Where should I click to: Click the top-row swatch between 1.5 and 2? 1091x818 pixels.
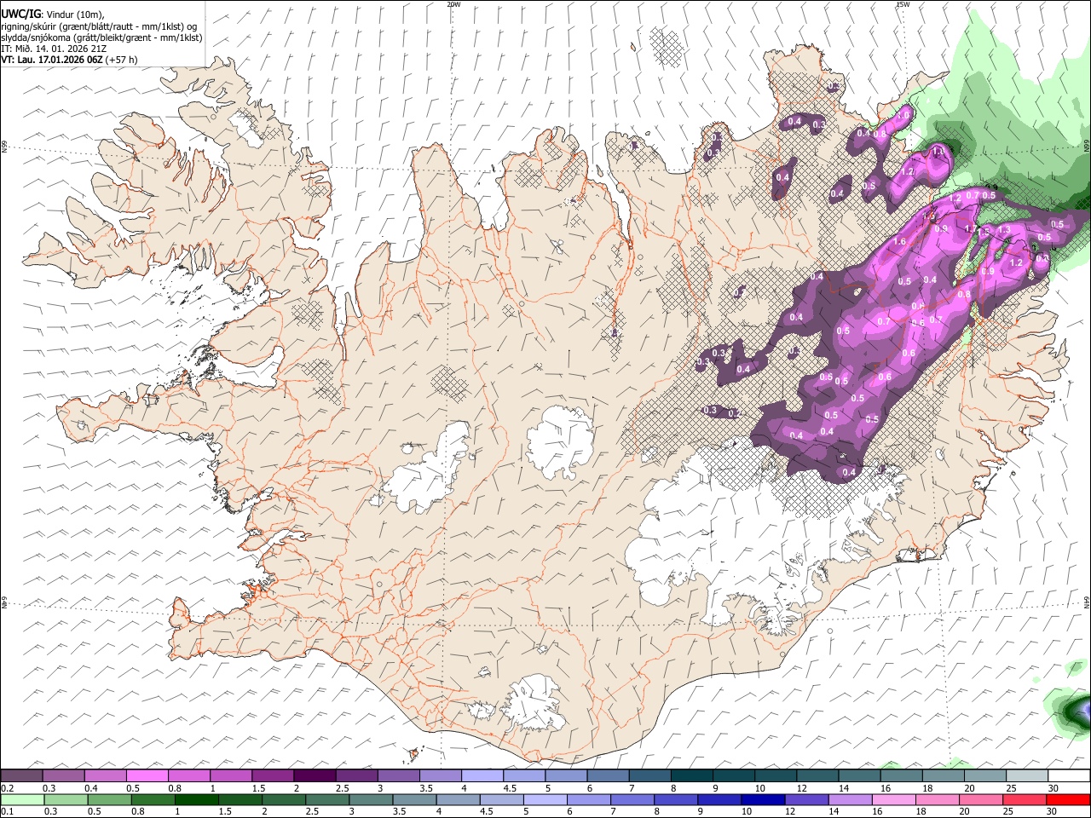pos(273,775)
